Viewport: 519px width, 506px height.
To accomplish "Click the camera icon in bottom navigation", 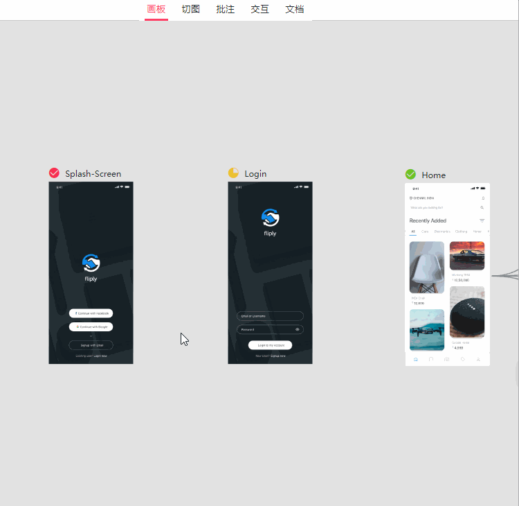I will 447,360.
